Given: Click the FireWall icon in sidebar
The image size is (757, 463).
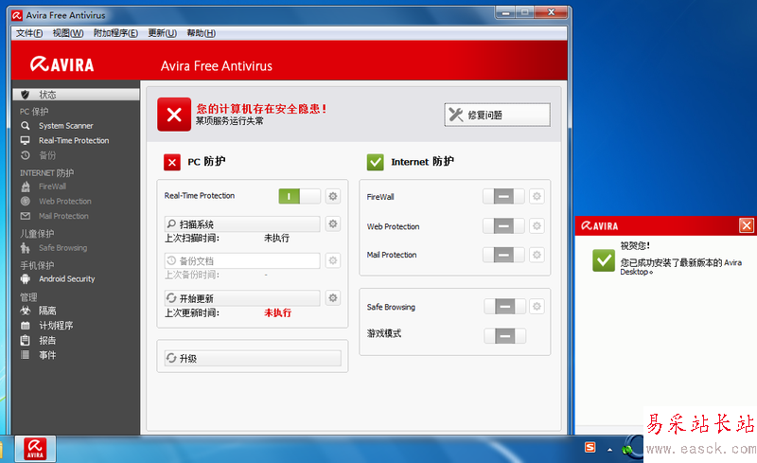Looking at the screenshot, I should [x=26, y=187].
